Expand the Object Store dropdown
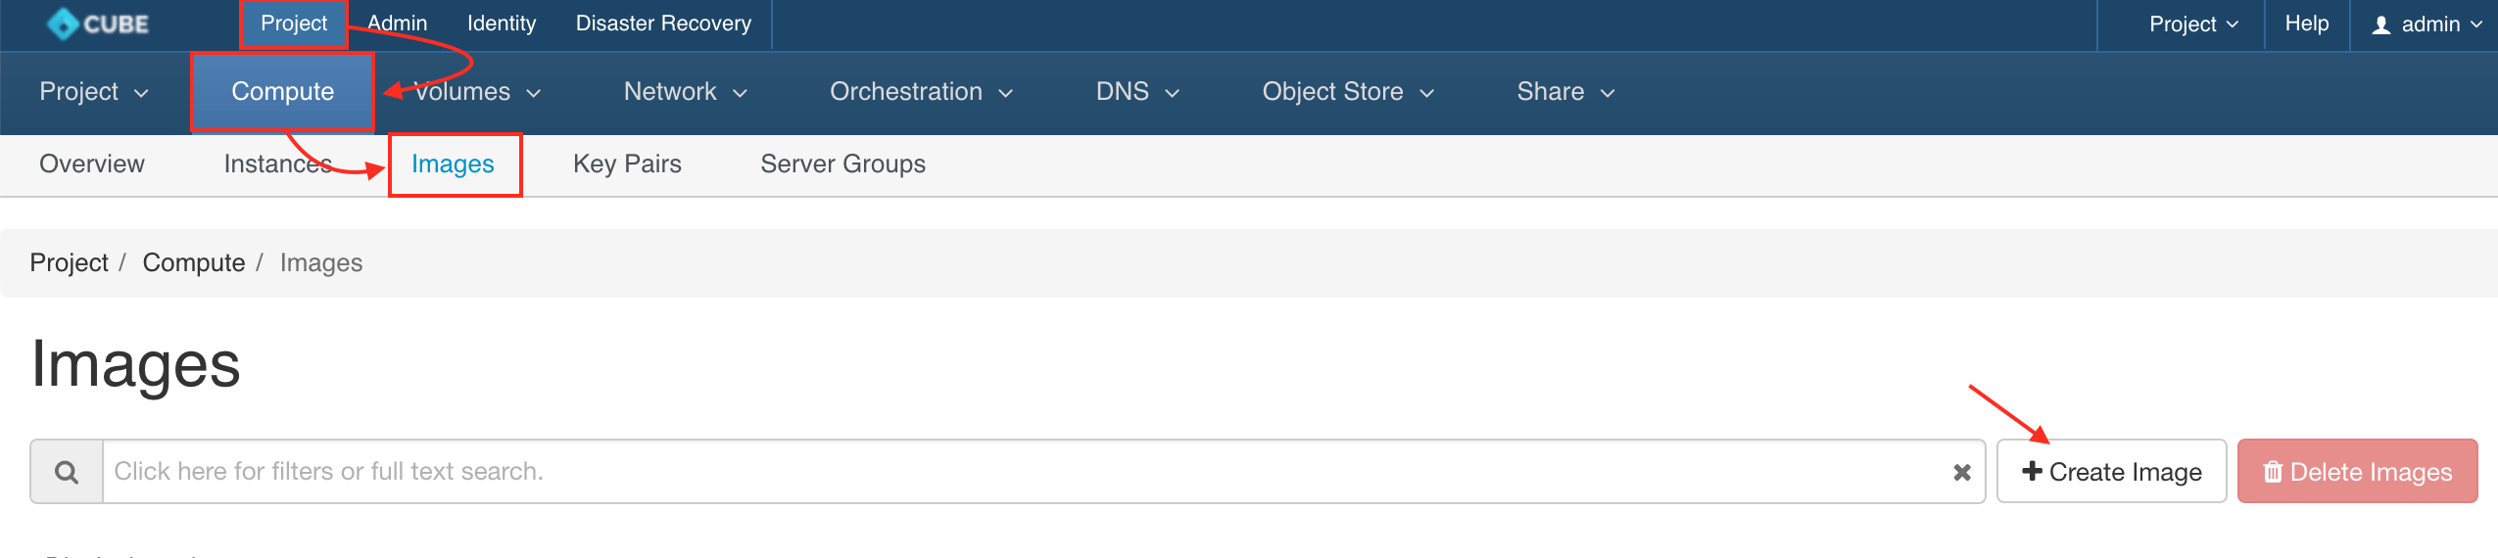The image size is (2498, 558). [x=1348, y=92]
